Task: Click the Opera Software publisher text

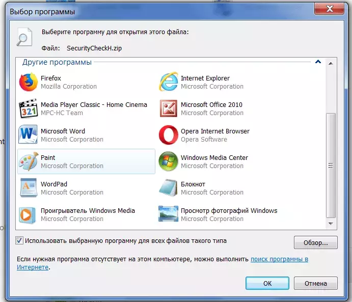Action: tap(204, 140)
